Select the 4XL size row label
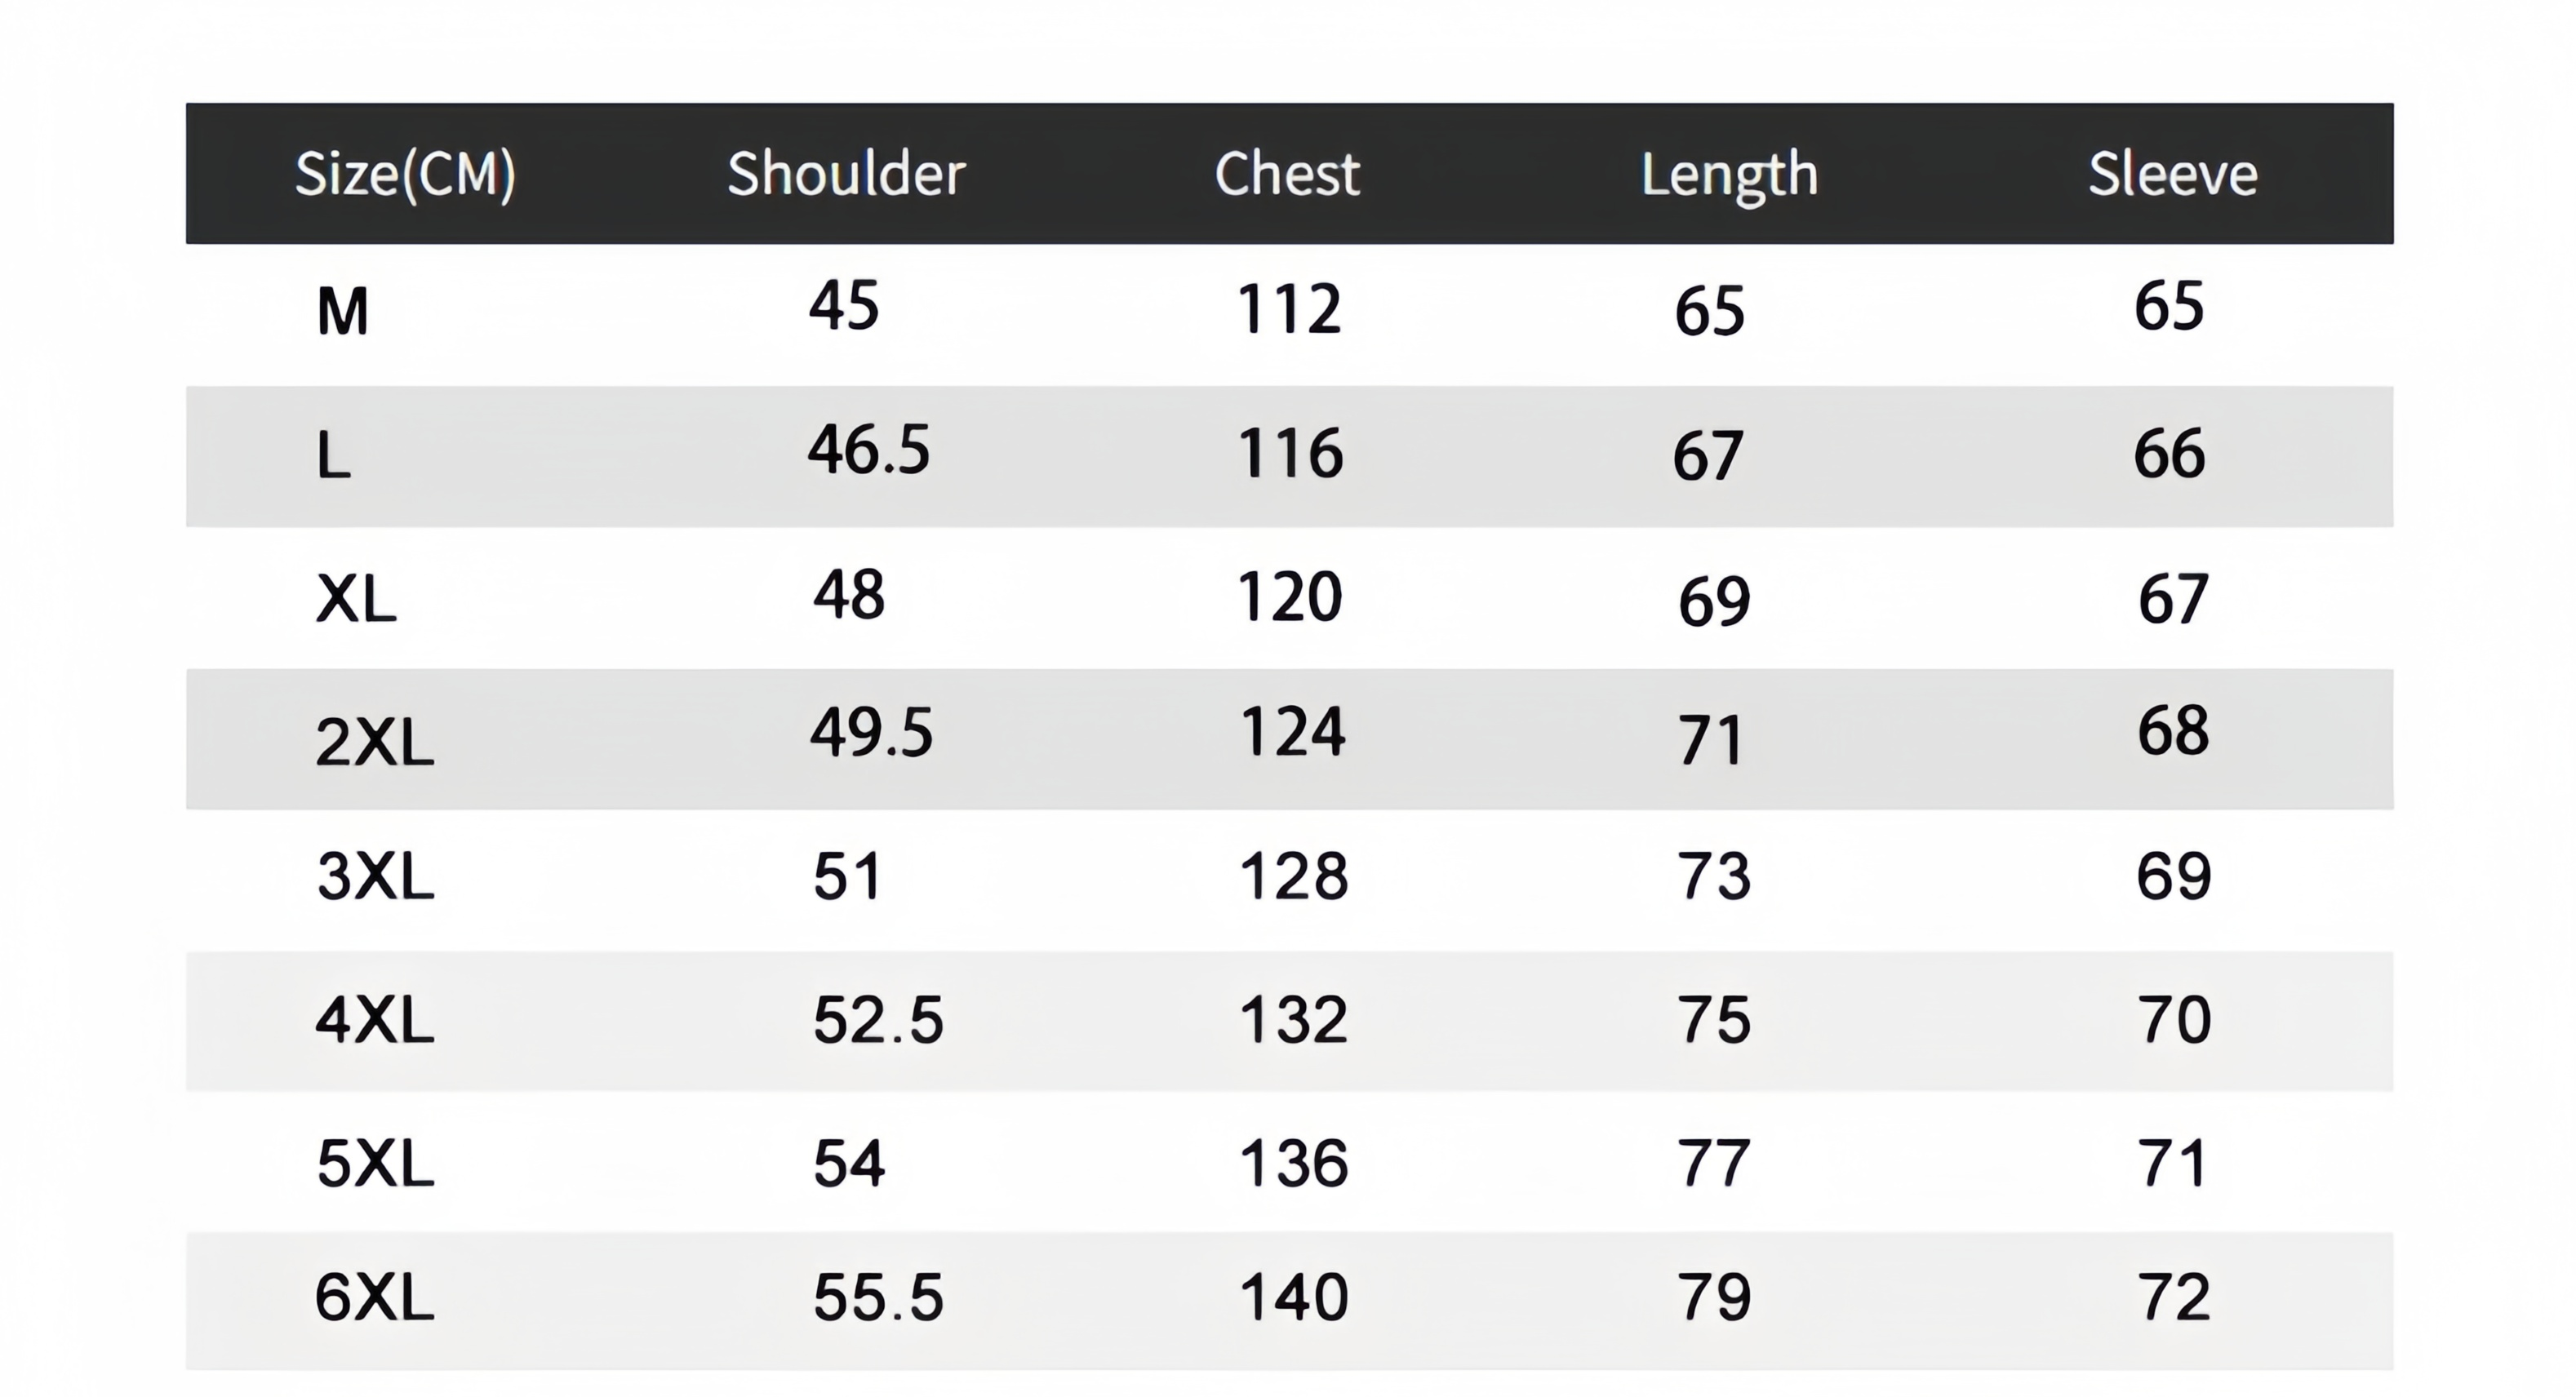This screenshot has width=2576, height=1397. (375, 1021)
